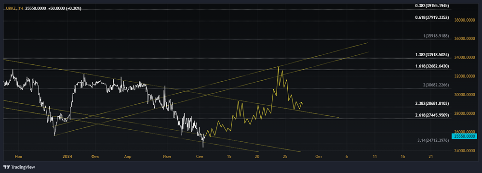Click the Окт label on time axis
This screenshot has height=173, width=482.
click(x=319, y=157)
